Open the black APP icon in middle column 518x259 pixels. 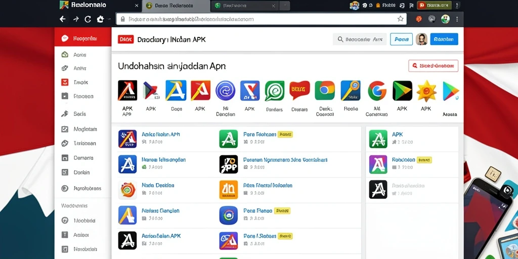click(x=229, y=164)
